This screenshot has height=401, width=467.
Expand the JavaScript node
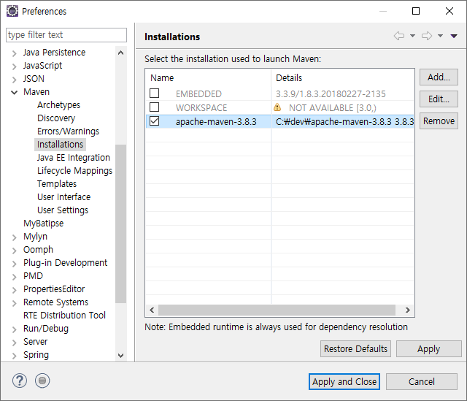point(14,66)
